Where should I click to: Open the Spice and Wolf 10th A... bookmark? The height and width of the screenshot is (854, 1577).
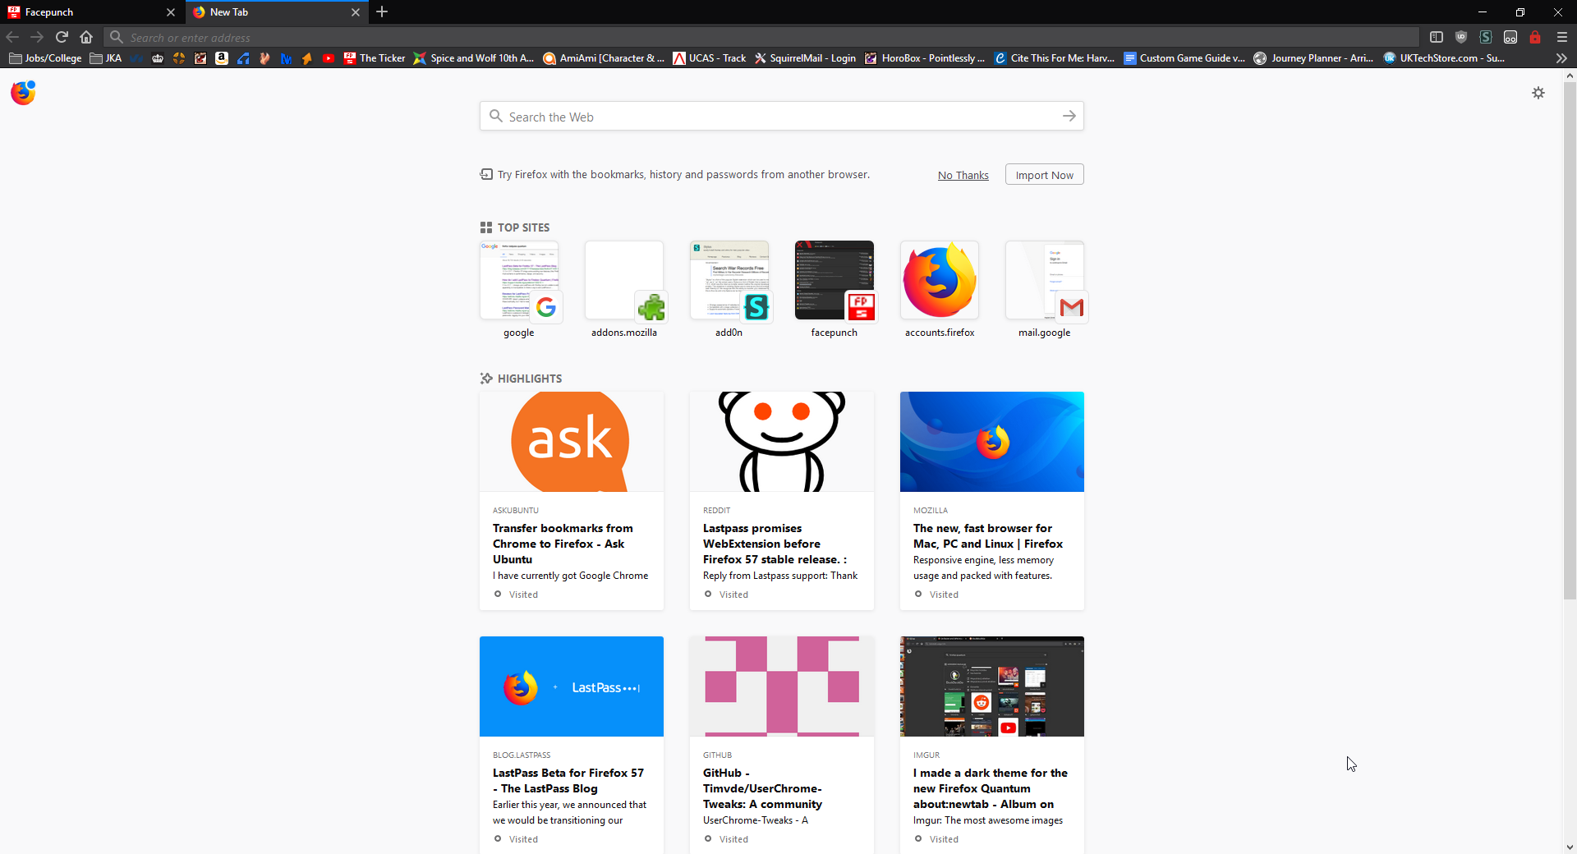474,58
